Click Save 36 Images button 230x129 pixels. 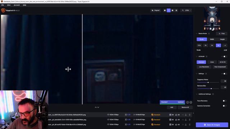tap(212, 125)
